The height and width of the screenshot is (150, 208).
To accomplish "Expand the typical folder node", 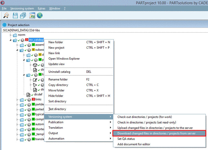I will [17, 115].
